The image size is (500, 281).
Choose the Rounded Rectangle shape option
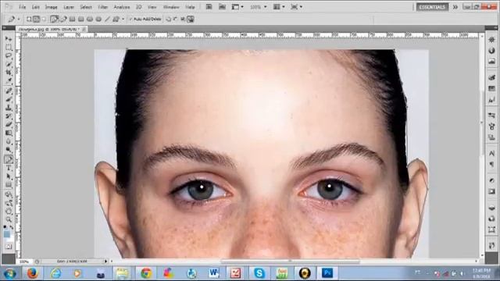[81, 19]
